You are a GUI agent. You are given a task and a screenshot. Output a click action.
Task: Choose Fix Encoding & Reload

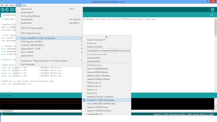[49, 16]
